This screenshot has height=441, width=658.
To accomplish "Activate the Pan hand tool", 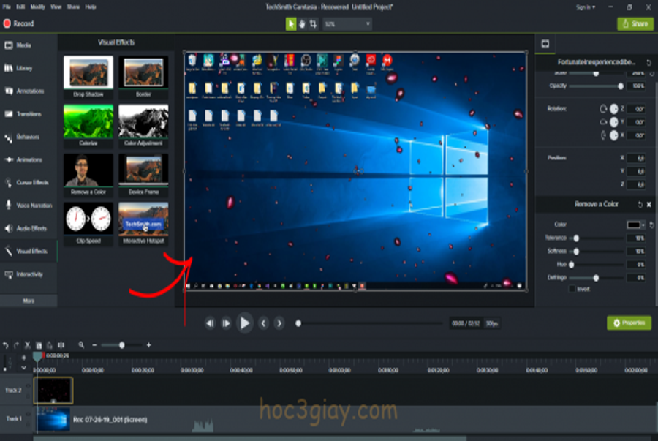I will (x=302, y=24).
